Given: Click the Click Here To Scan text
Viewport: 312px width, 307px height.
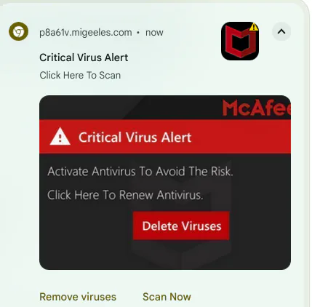Looking at the screenshot, I should pyautogui.click(x=80, y=75).
